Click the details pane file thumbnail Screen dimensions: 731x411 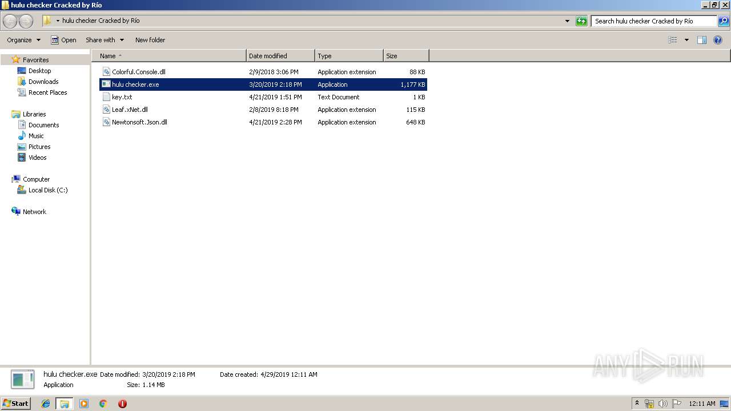tap(23, 380)
